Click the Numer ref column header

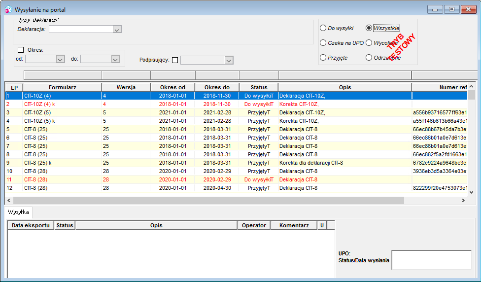coord(440,87)
